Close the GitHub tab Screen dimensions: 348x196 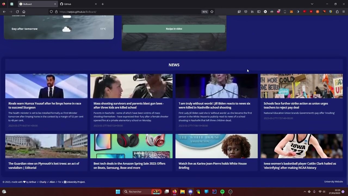point(96,4)
